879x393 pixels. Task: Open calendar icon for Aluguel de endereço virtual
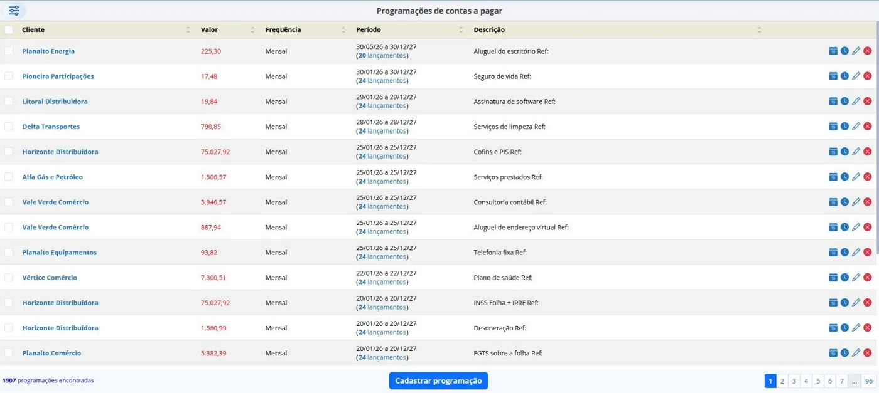[833, 227]
